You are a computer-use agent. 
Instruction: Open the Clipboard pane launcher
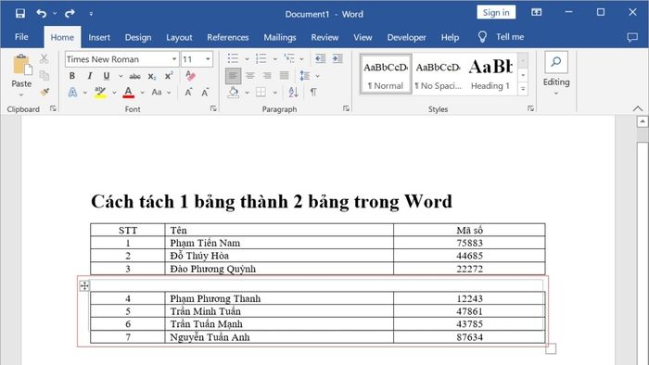tap(53, 108)
